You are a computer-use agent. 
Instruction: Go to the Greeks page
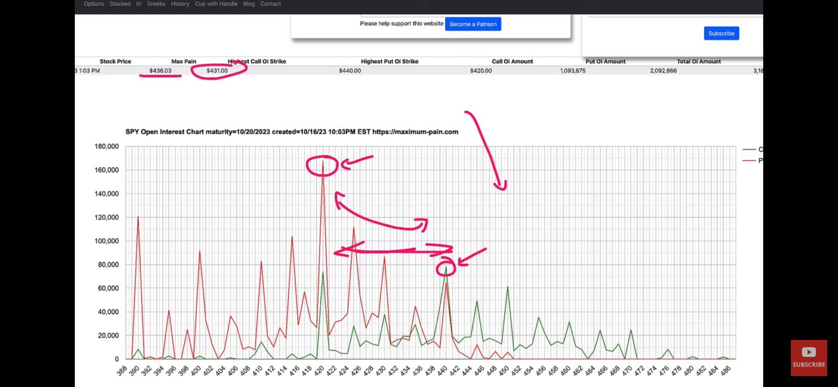click(x=156, y=4)
